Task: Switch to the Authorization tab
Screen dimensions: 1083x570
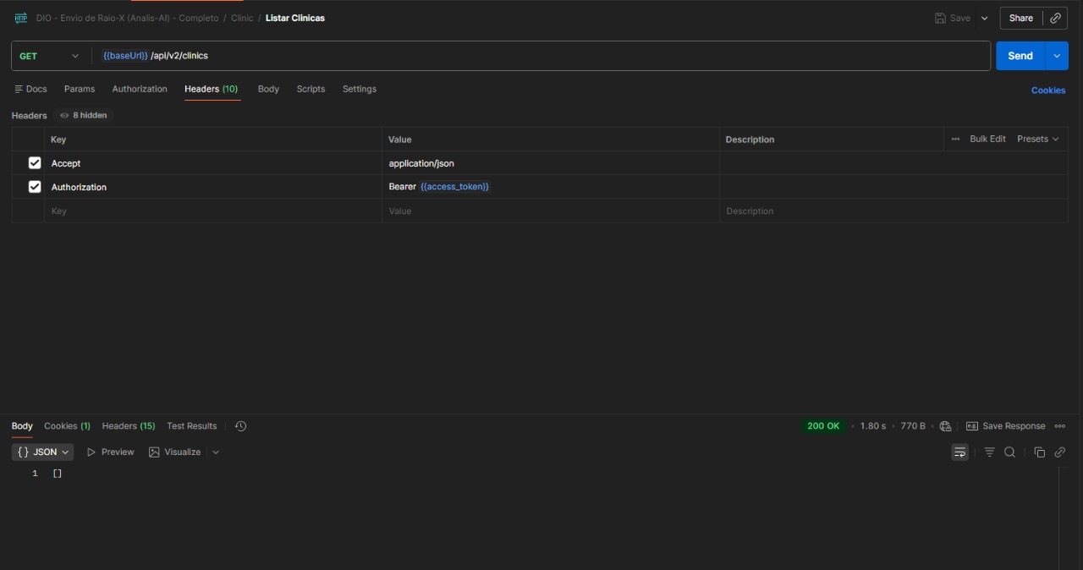Action: [140, 89]
